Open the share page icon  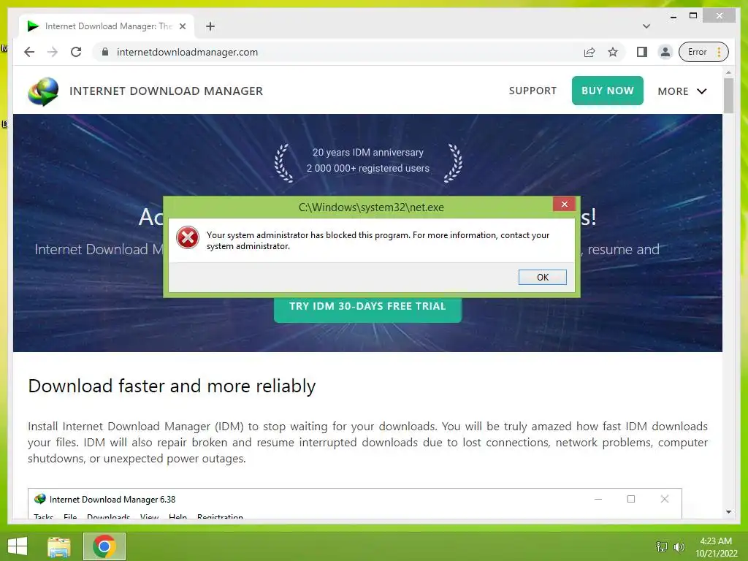click(x=589, y=52)
